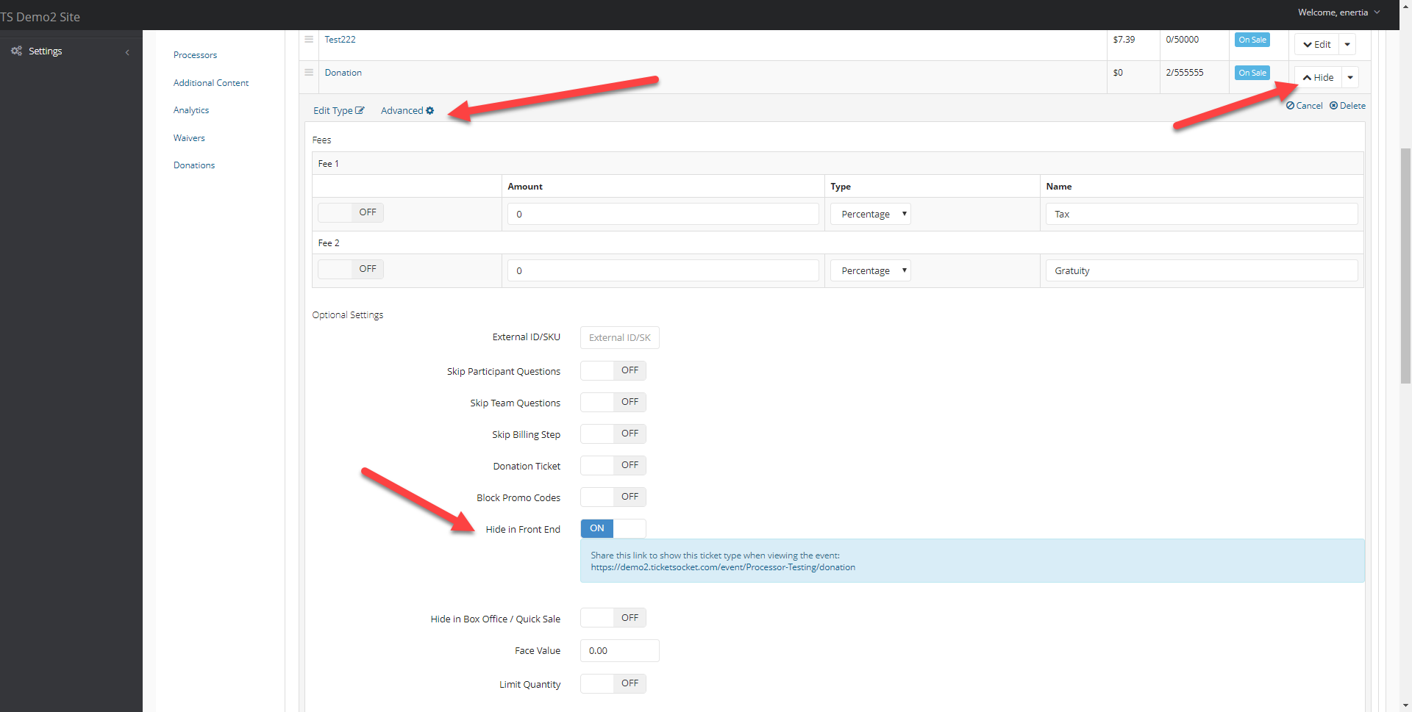The height and width of the screenshot is (712, 1412).
Task: Grab the drag handle of Donation row
Action: [x=309, y=73]
